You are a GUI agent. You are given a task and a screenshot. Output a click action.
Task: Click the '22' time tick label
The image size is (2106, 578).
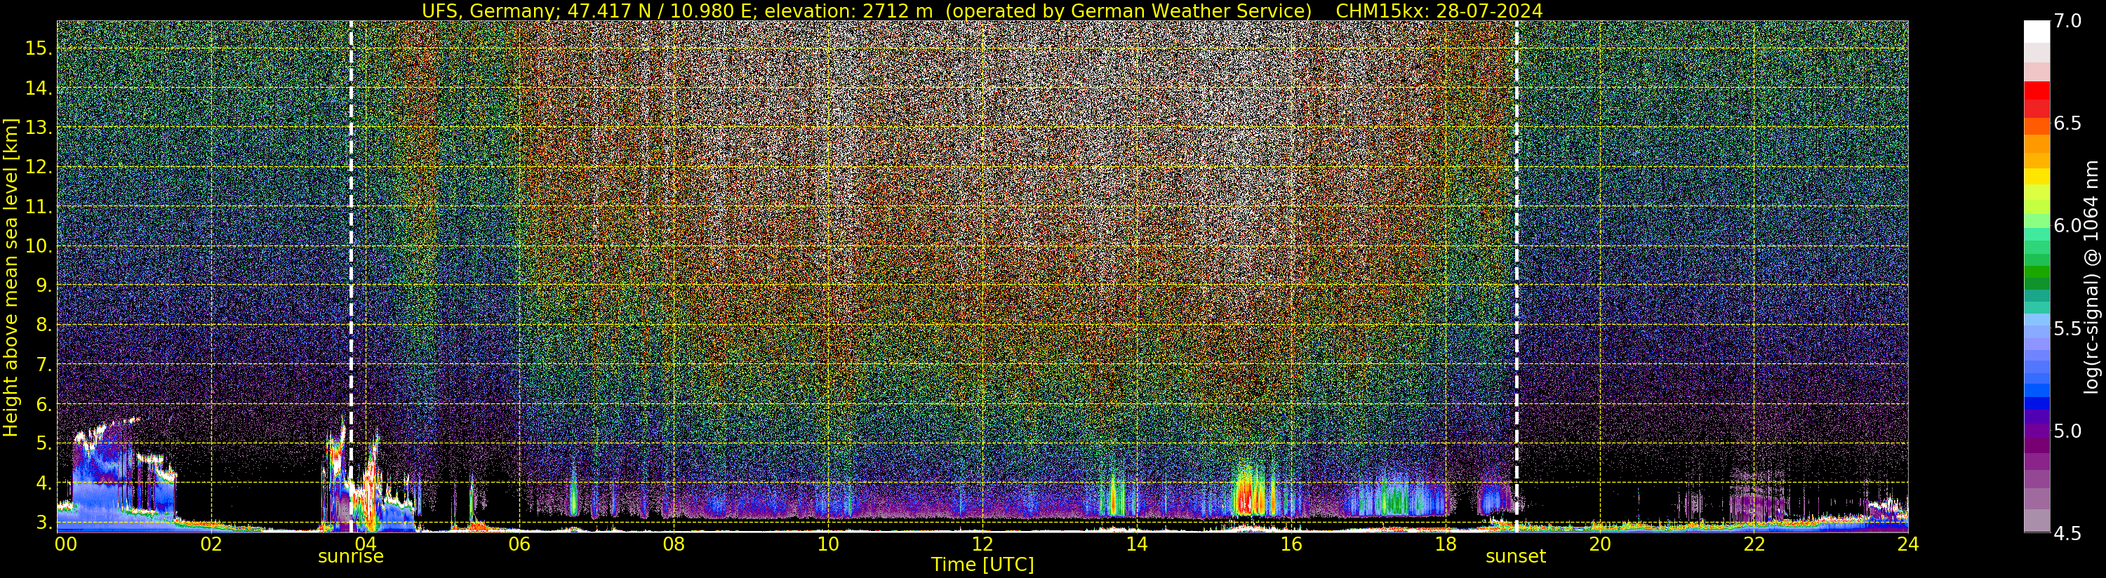tap(1754, 544)
